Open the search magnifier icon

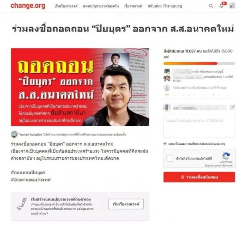pos(211,6)
